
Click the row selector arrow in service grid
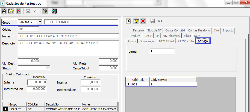coord(129,84)
